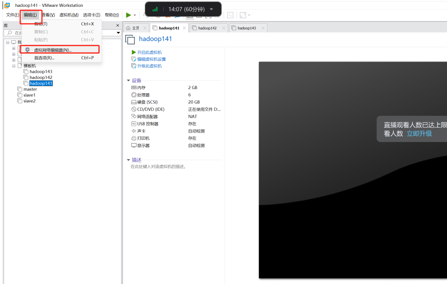The height and width of the screenshot is (284, 447).
Task: Click the upgrade icon beside 升级此虚拟机
Action: [x=134, y=66]
